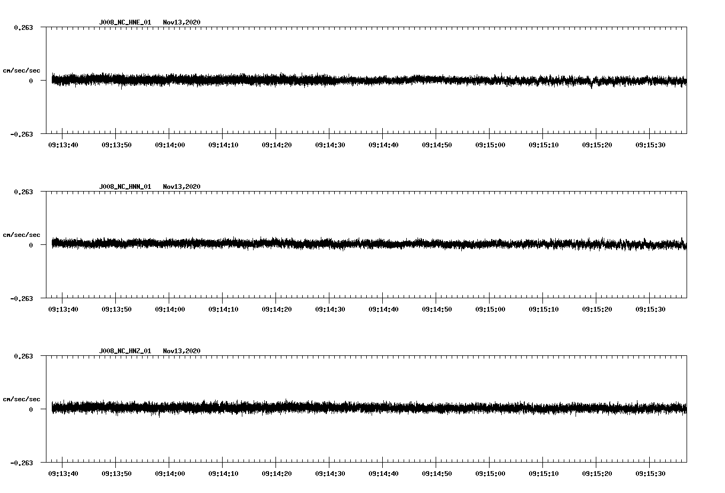
Task: Click the 09:15:30 time label on the HNZ plot
Action: pos(651,472)
